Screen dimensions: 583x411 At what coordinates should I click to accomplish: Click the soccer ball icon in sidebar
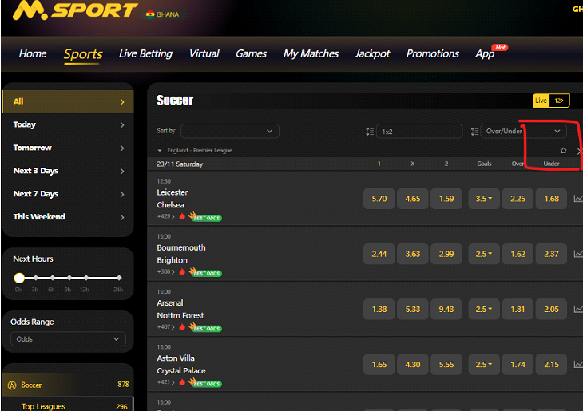tap(12, 385)
